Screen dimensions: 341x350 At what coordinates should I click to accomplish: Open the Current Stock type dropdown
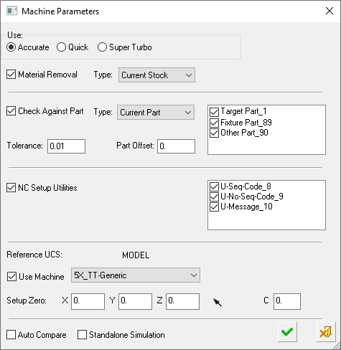point(157,75)
